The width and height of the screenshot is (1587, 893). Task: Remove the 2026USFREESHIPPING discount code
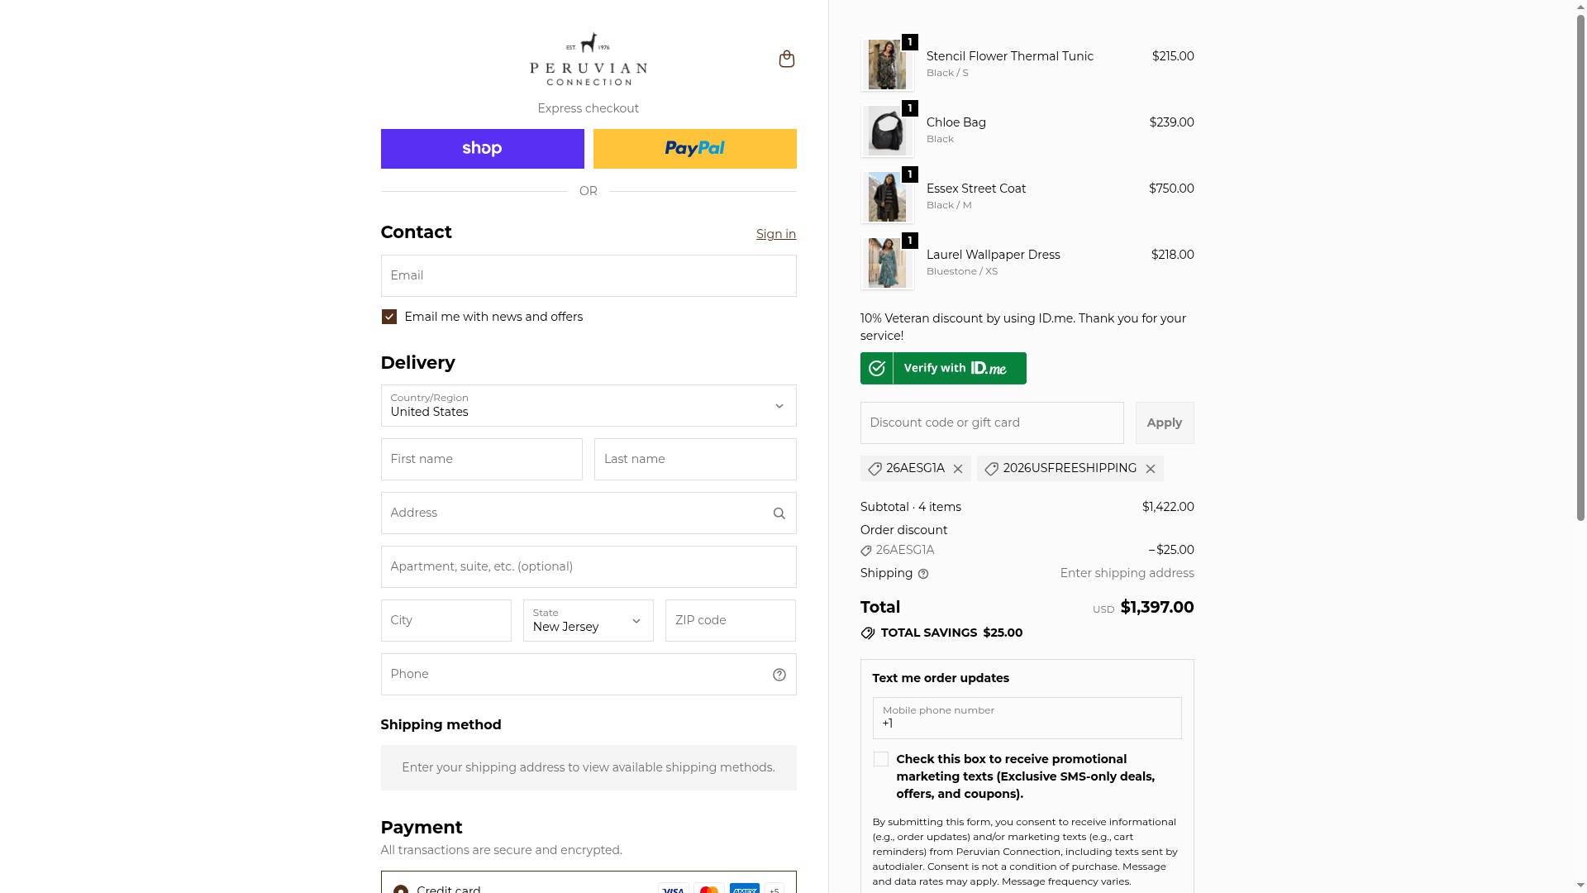coord(1150,469)
